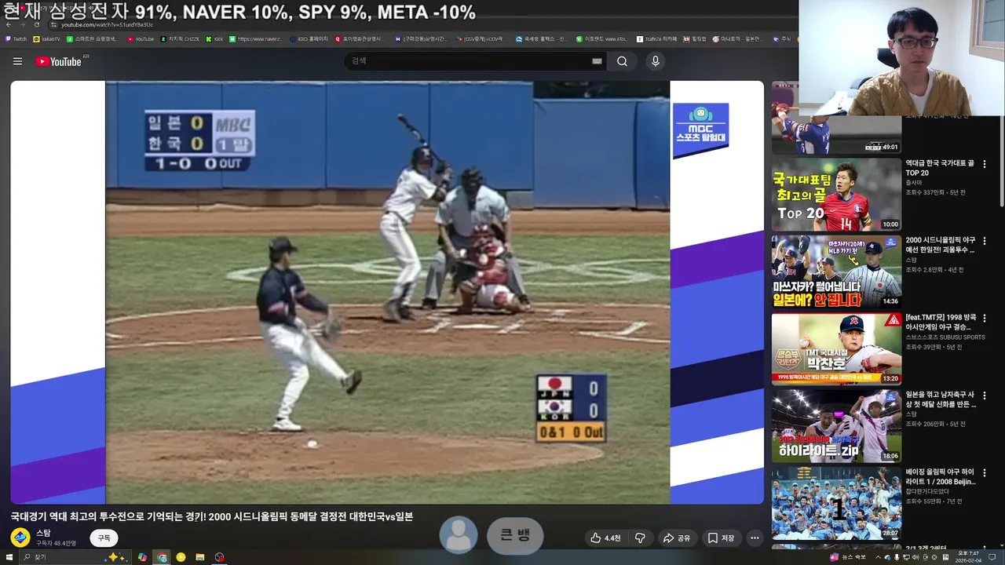The image size is (1005, 565).
Task: Click the gray profile avatar overlay
Action: click(459, 535)
